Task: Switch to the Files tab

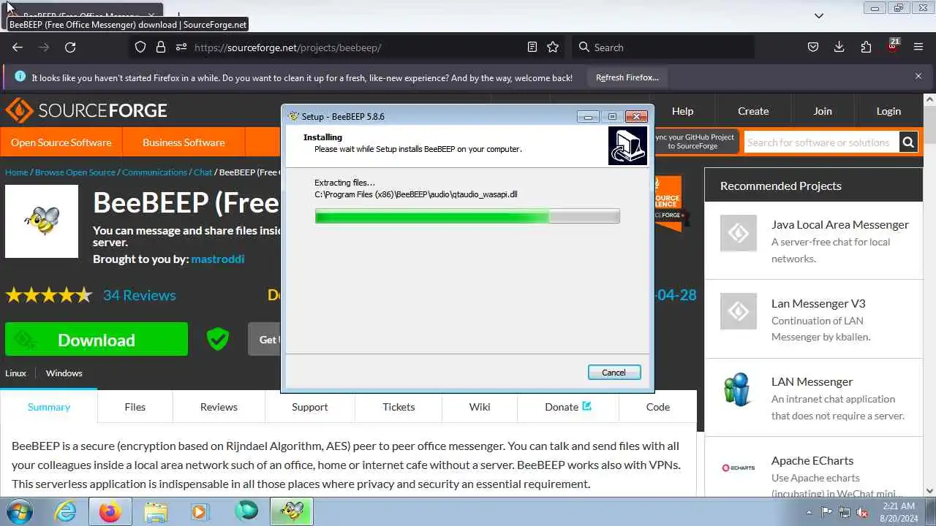Action: [x=135, y=407]
